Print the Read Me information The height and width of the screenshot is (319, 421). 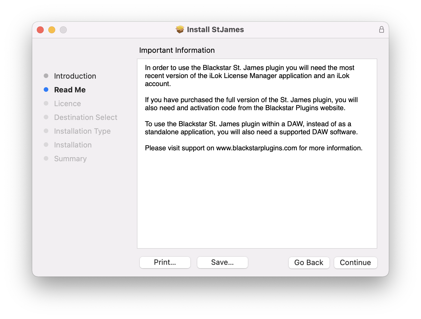(x=165, y=262)
